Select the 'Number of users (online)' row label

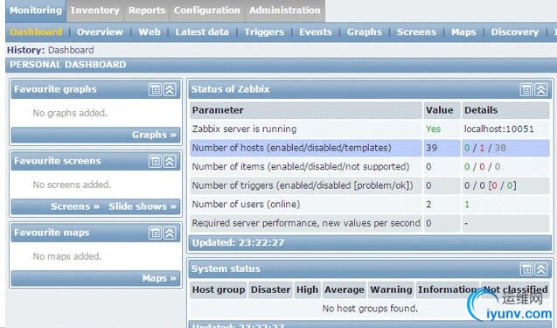click(247, 205)
